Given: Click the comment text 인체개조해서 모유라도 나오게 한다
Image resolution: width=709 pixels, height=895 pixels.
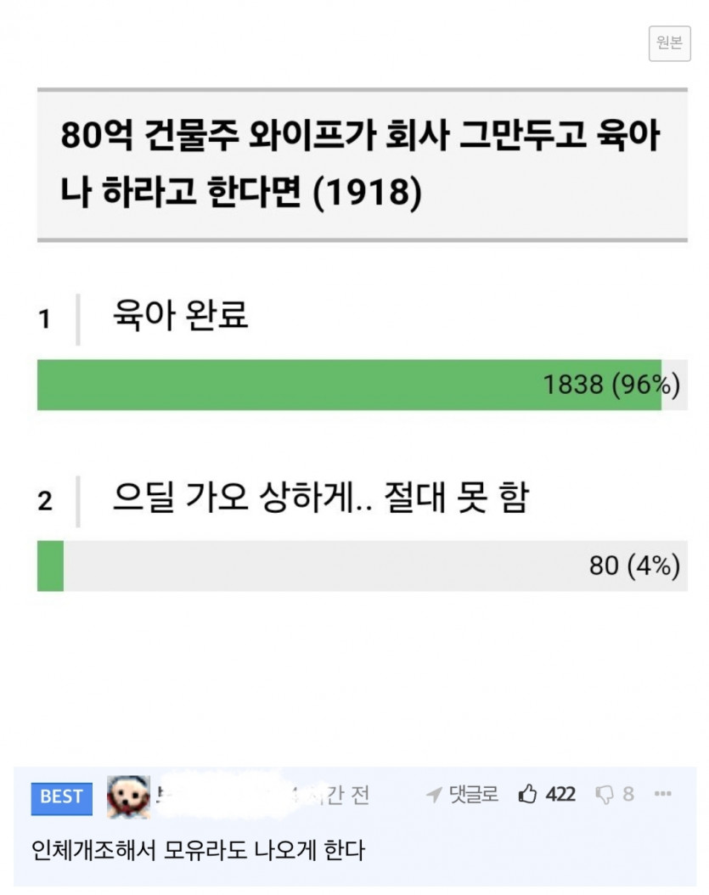Looking at the screenshot, I should click(x=198, y=849).
